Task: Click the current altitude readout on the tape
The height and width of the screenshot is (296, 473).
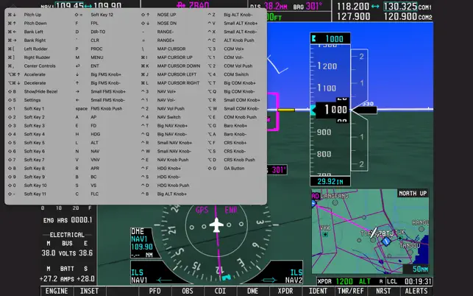Action: 332,110
